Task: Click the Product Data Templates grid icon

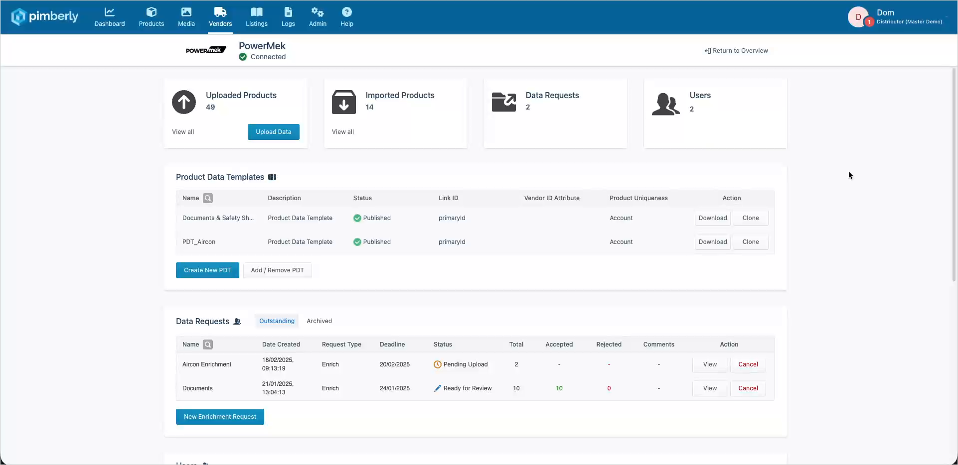Action: (272, 177)
